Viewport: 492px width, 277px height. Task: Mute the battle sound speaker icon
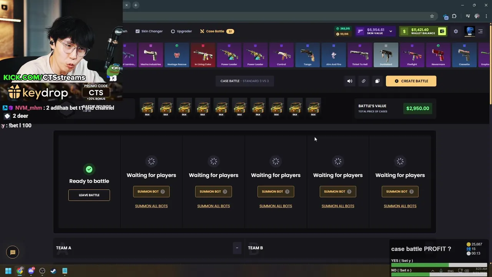coord(350,81)
